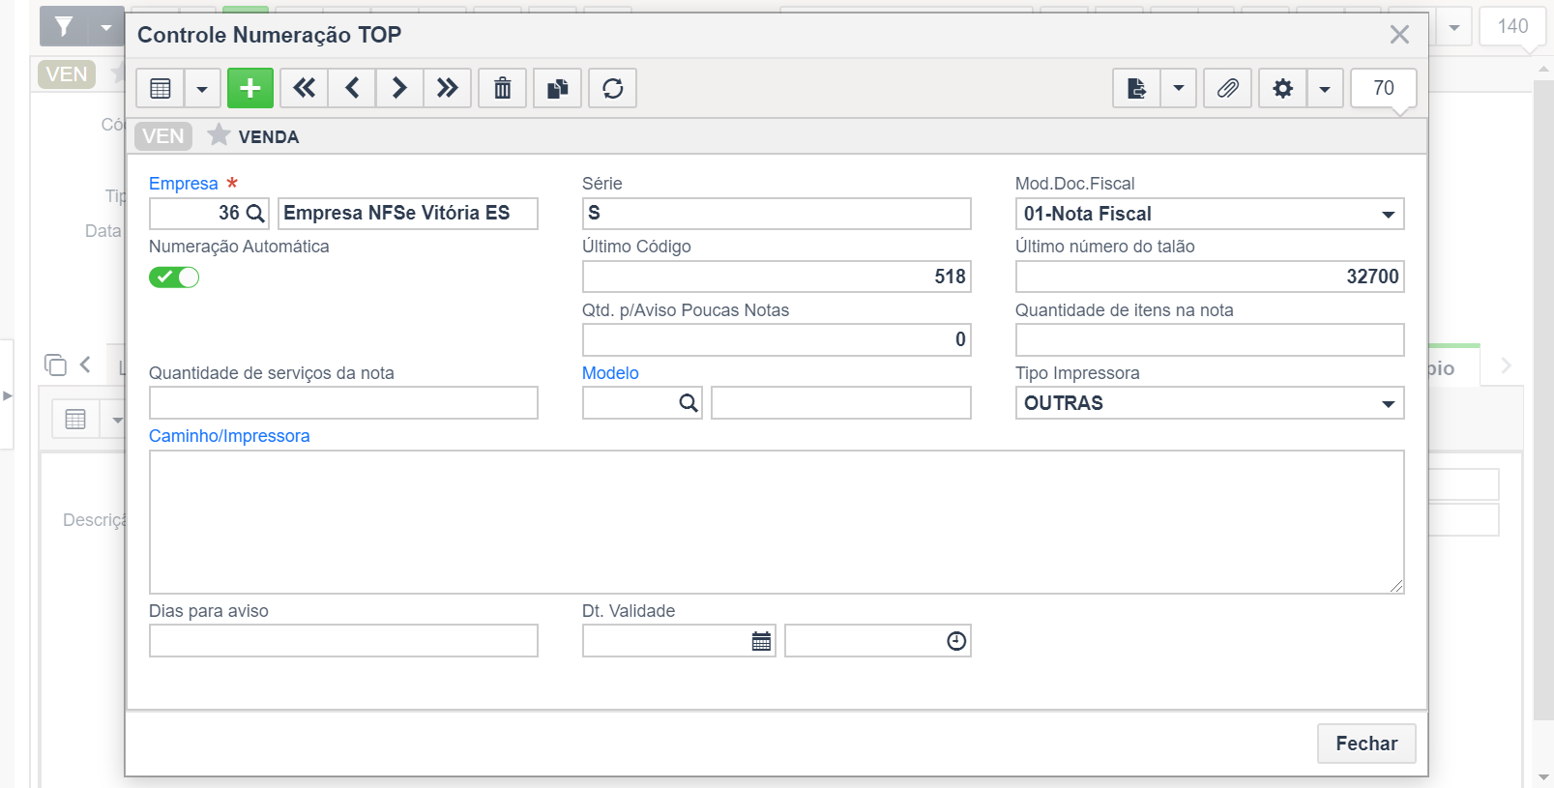
Task: Click record count 70 indicator
Action: 1384,88
